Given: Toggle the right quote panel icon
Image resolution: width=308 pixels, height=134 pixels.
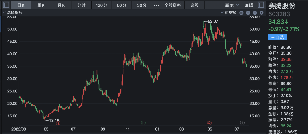Looking at the screenshot, I should click(x=260, y=5).
